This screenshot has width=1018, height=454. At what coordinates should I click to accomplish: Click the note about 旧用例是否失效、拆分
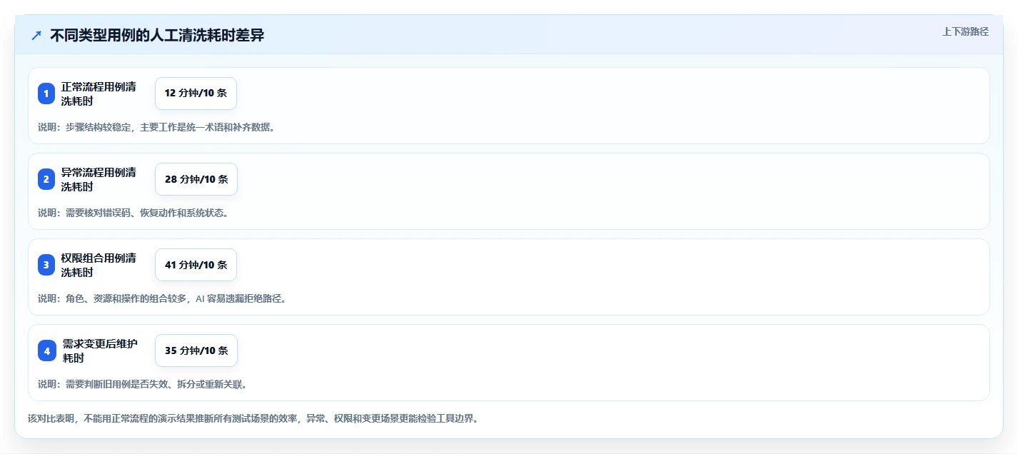[x=142, y=384]
